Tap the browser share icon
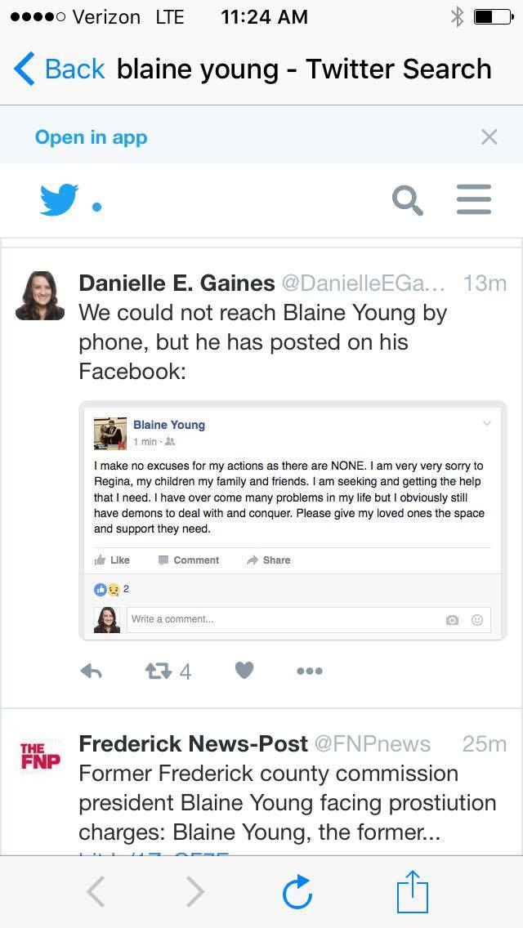The height and width of the screenshot is (928, 523). [412, 892]
